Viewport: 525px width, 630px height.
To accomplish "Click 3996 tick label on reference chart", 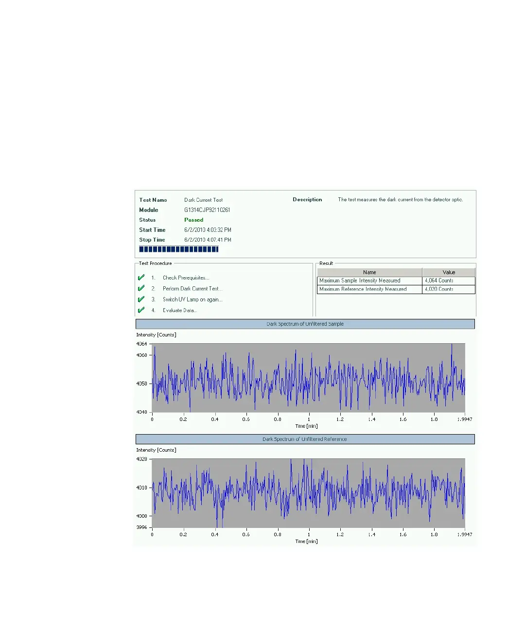I will (x=141, y=527).
